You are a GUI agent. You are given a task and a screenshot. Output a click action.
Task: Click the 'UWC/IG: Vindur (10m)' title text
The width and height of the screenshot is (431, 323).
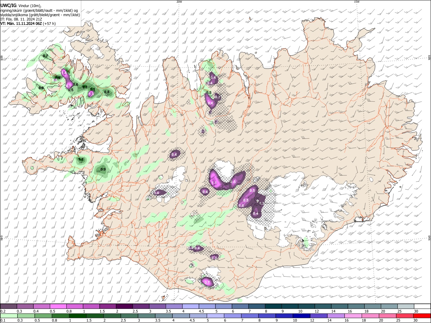(21, 5)
